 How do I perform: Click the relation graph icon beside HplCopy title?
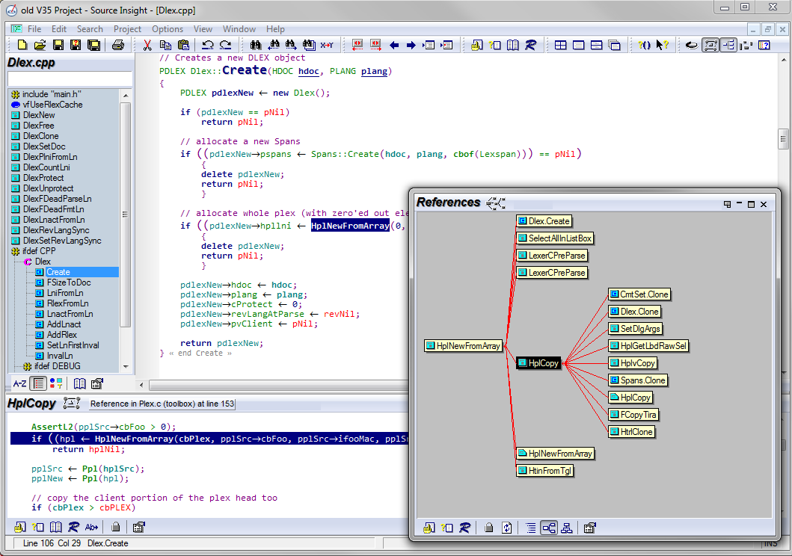click(72, 403)
